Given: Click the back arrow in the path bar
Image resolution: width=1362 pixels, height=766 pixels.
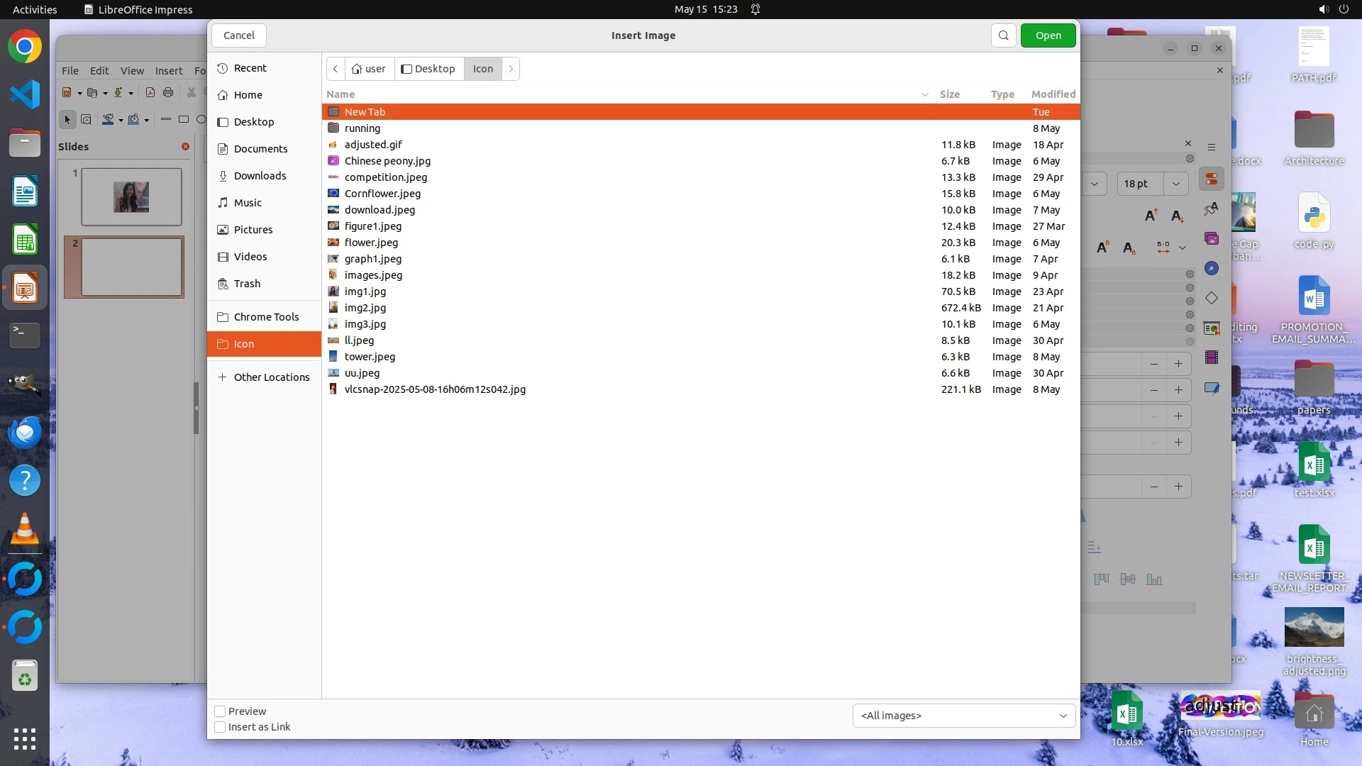Looking at the screenshot, I should pyautogui.click(x=336, y=69).
